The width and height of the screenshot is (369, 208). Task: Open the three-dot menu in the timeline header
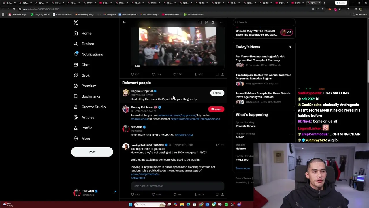220,22
